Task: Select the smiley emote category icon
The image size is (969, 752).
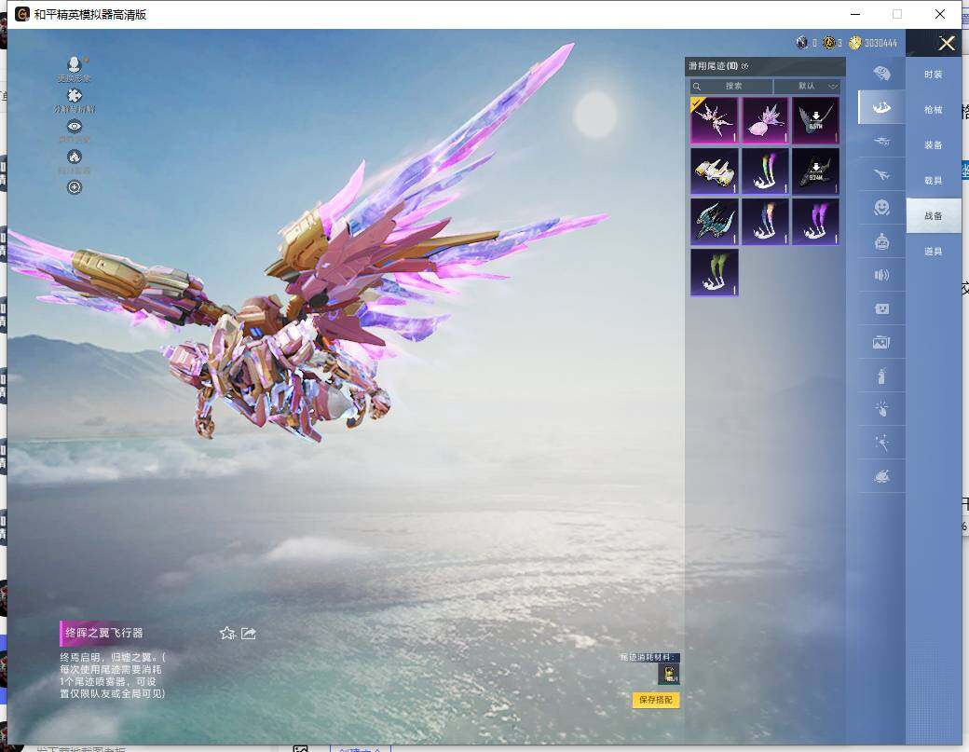Action: coord(881,208)
